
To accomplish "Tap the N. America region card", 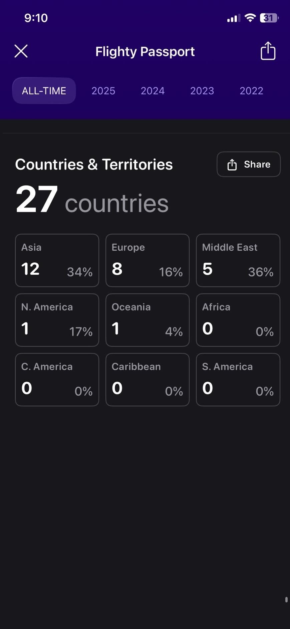I will pos(57,320).
